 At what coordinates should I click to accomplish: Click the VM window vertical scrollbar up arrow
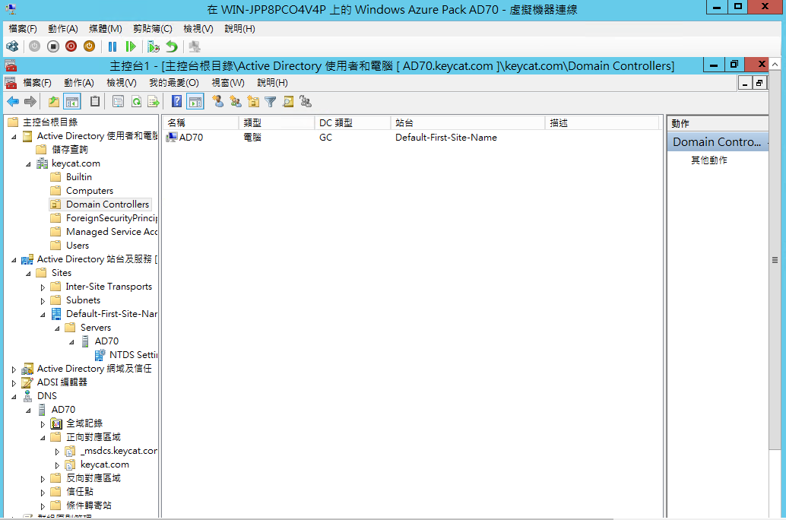[775, 64]
